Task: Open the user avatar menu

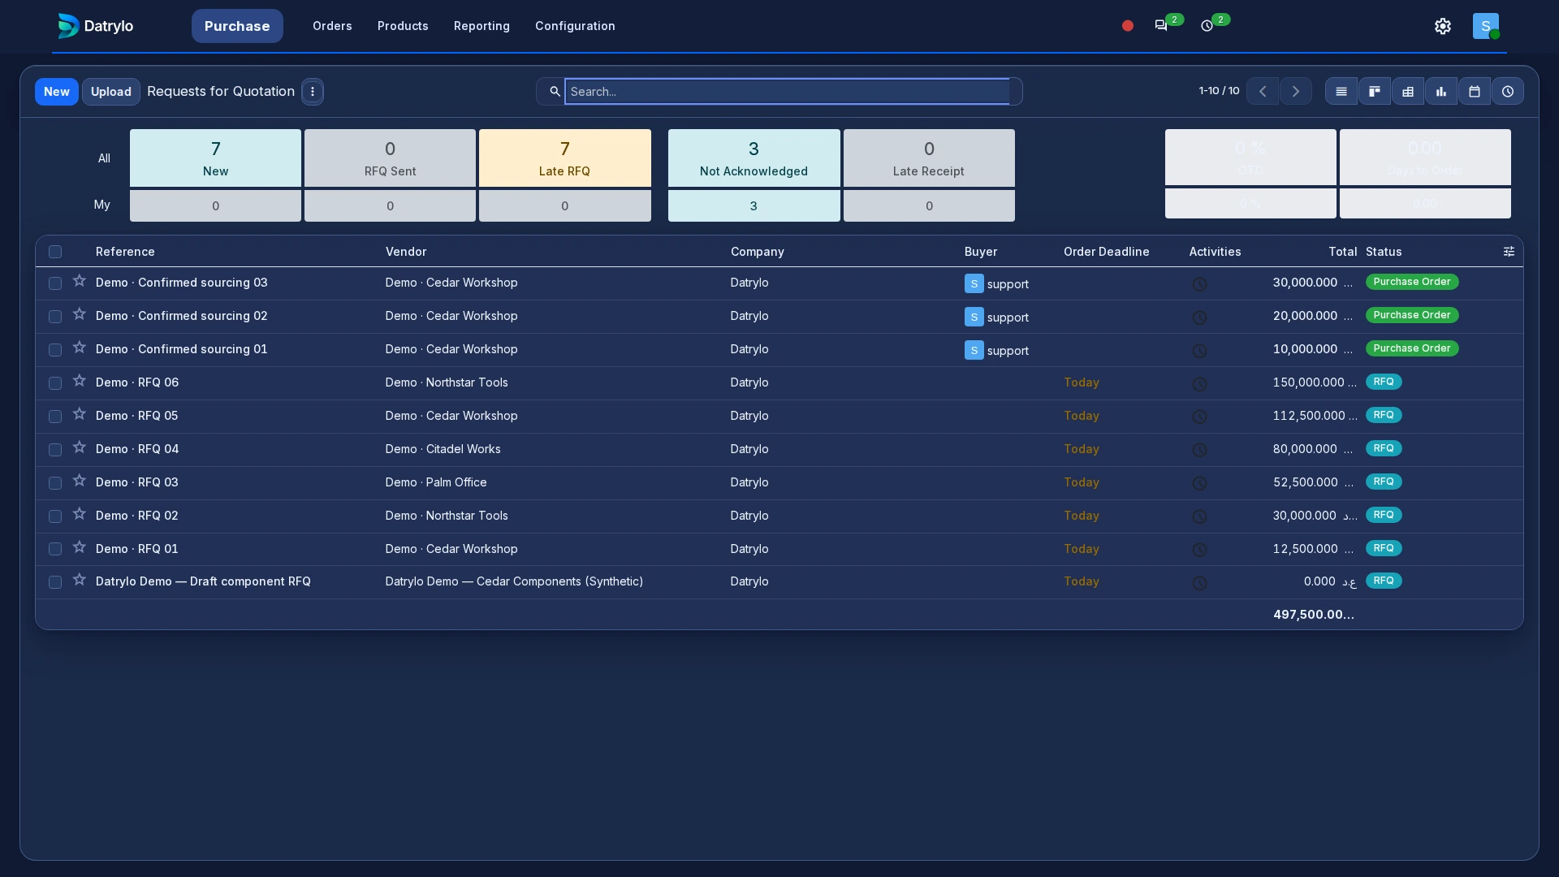Action: 1486,26
